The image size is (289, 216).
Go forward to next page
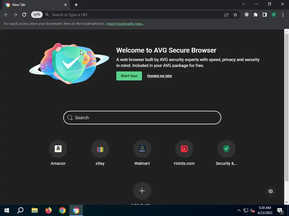15,15
